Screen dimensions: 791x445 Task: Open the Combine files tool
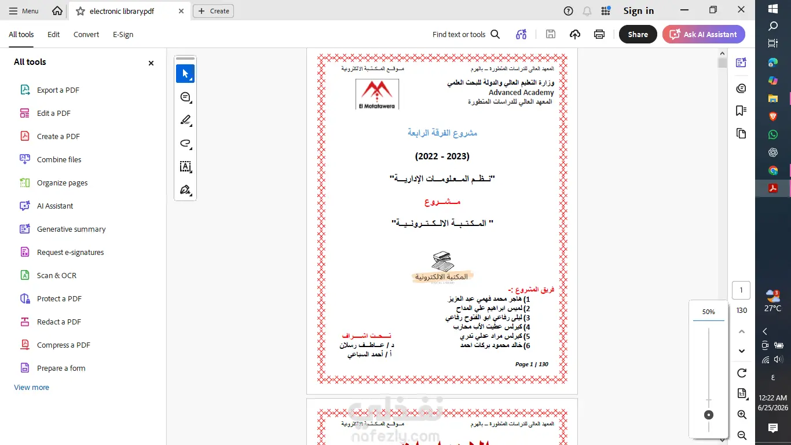click(59, 159)
